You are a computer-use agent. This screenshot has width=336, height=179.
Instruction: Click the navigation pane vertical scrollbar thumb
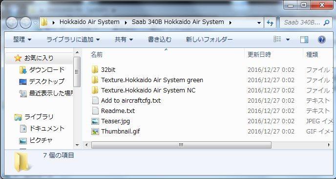(x=77, y=72)
